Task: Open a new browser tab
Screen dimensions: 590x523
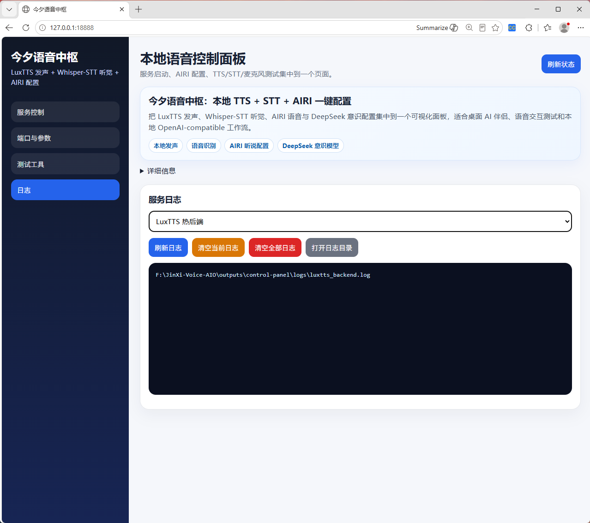Action: tap(138, 9)
